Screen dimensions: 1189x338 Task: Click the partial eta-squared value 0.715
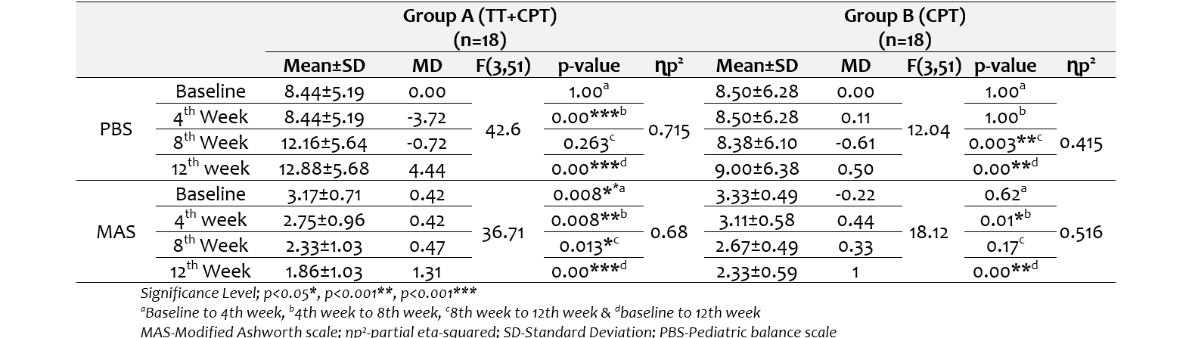click(x=669, y=131)
